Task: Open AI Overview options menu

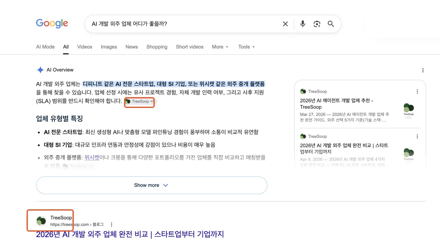Action: [x=423, y=70]
